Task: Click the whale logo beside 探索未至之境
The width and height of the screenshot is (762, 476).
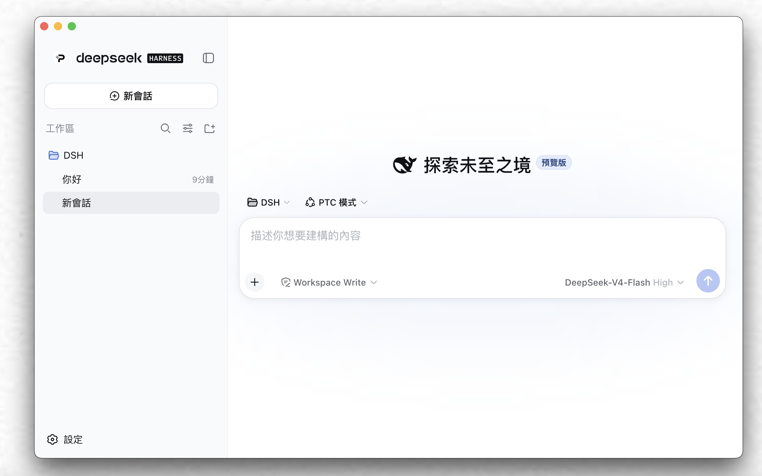Action: [404, 165]
